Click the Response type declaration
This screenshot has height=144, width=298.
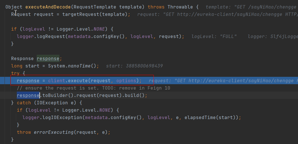point(22,59)
